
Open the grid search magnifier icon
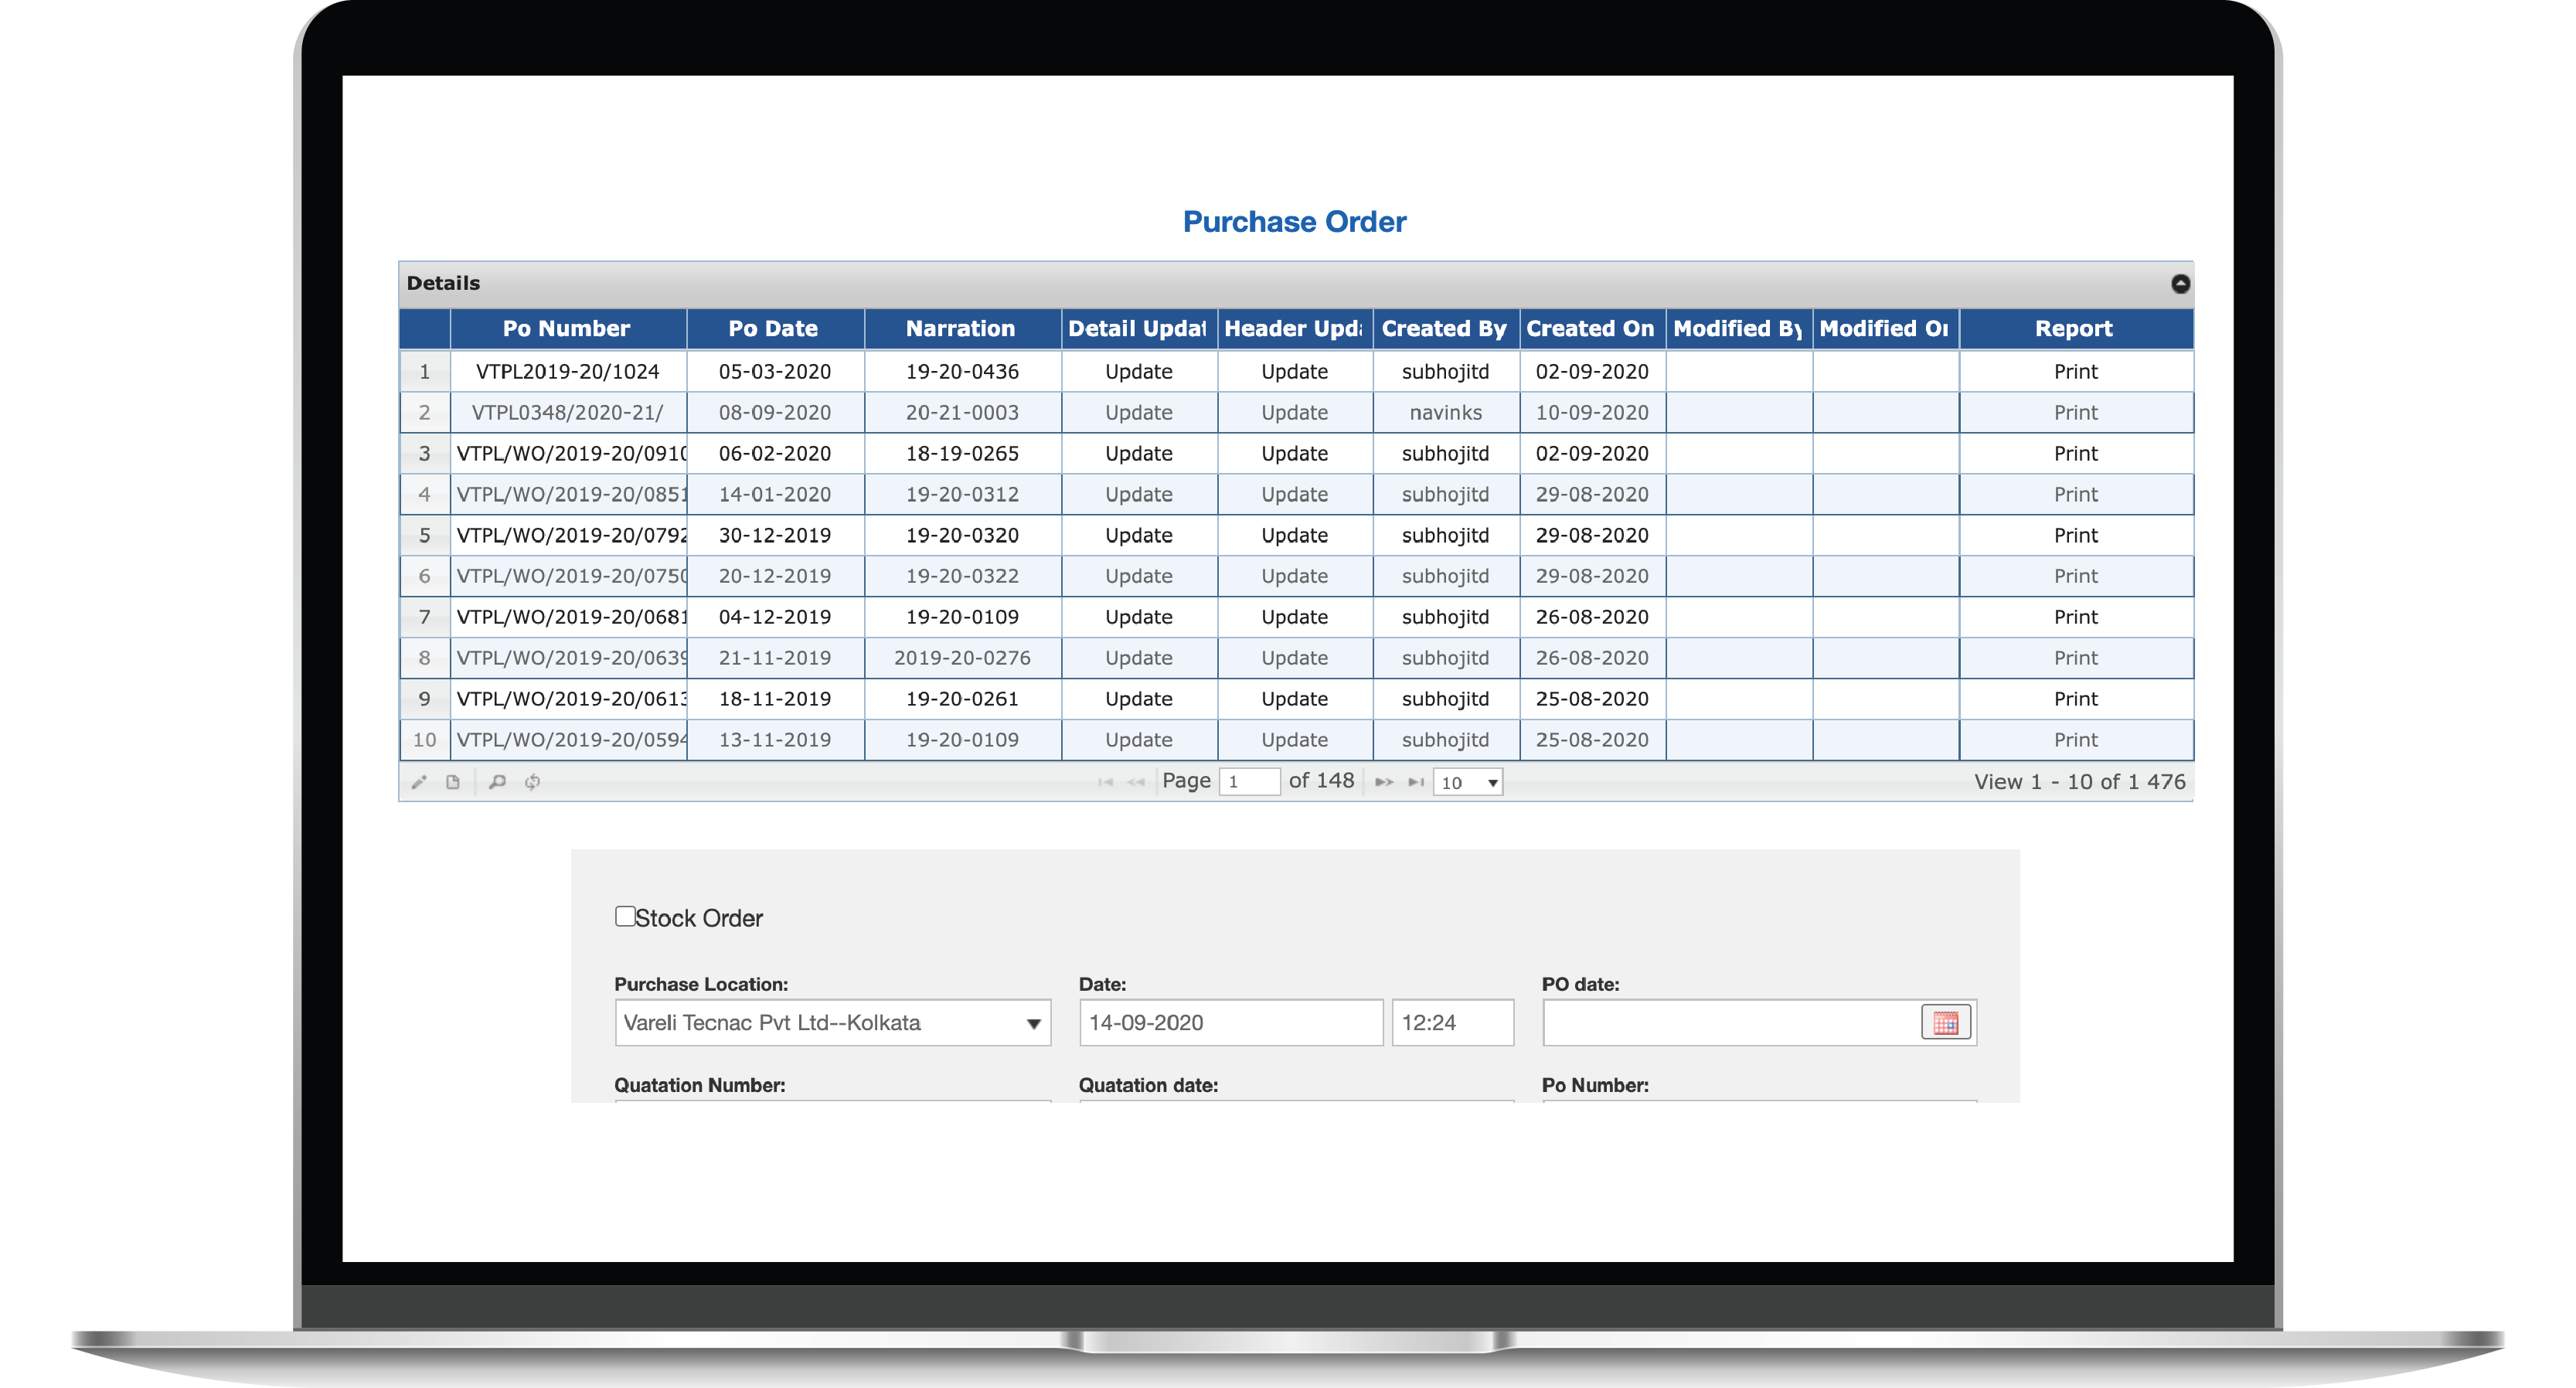click(x=497, y=782)
